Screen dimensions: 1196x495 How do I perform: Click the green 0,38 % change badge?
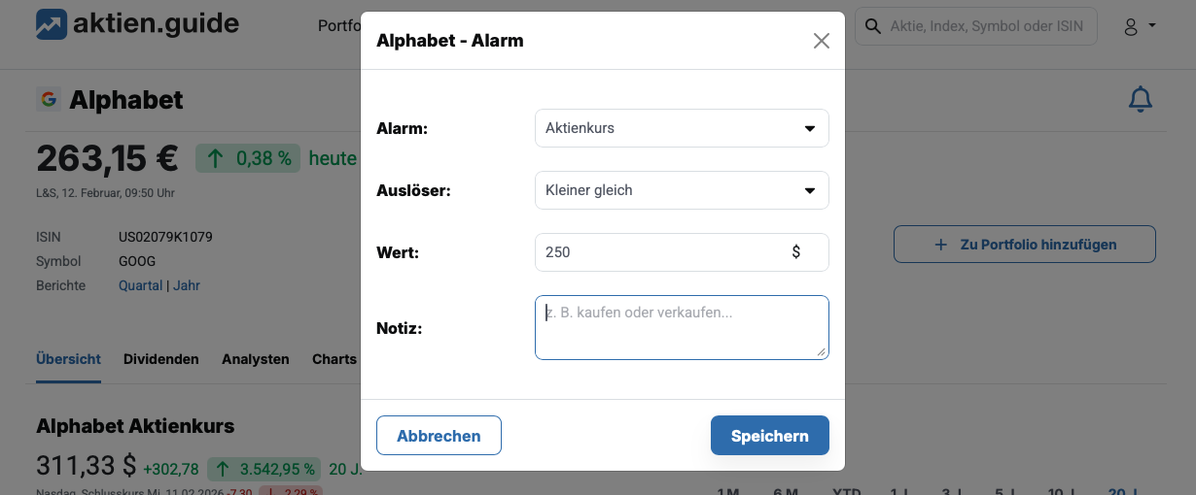click(249, 158)
